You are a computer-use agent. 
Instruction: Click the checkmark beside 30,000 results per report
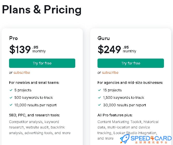[x=99, y=105]
